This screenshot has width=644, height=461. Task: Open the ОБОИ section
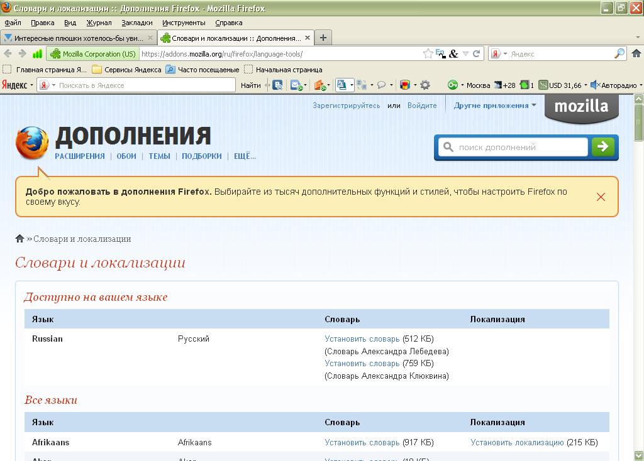[x=126, y=156]
